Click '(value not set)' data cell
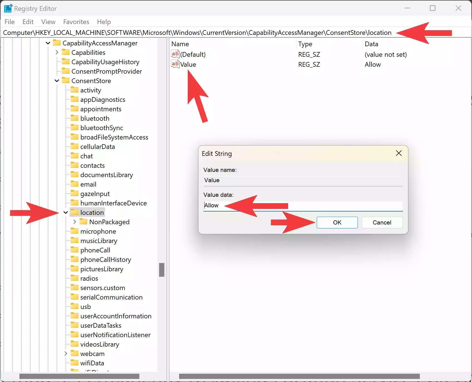 coord(386,55)
